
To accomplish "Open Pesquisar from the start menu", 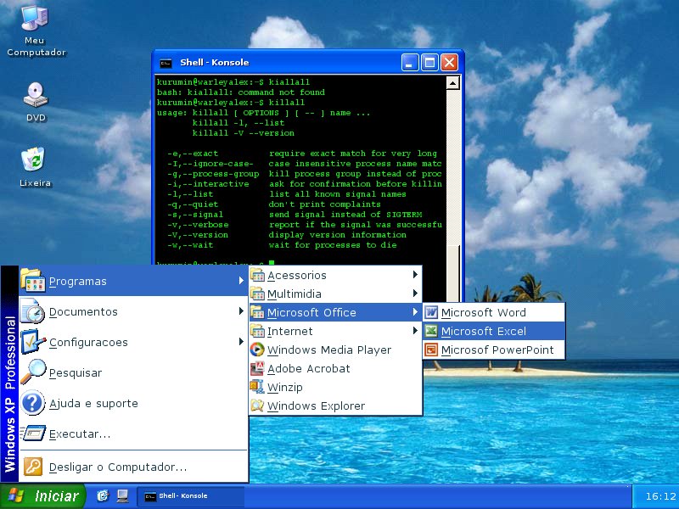I will pyautogui.click(x=133, y=372).
